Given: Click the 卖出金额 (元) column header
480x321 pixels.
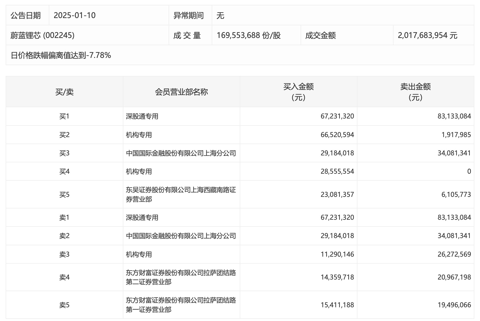Looking at the screenshot, I should [x=415, y=92].
